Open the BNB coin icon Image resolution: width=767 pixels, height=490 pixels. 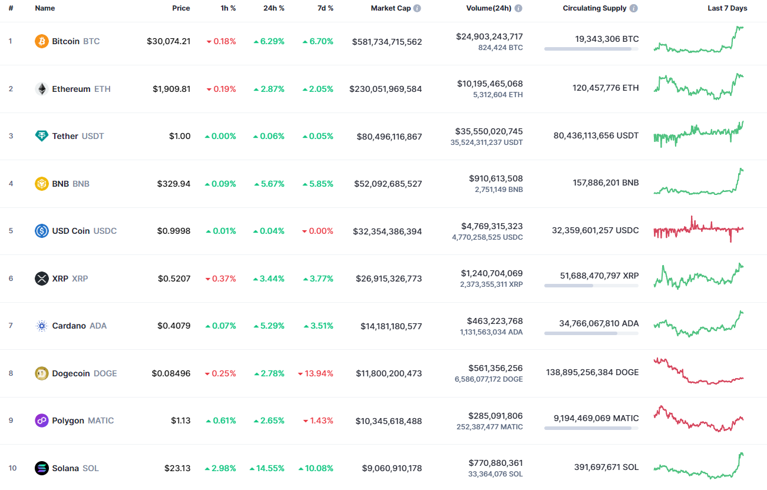tap(40, 183)
